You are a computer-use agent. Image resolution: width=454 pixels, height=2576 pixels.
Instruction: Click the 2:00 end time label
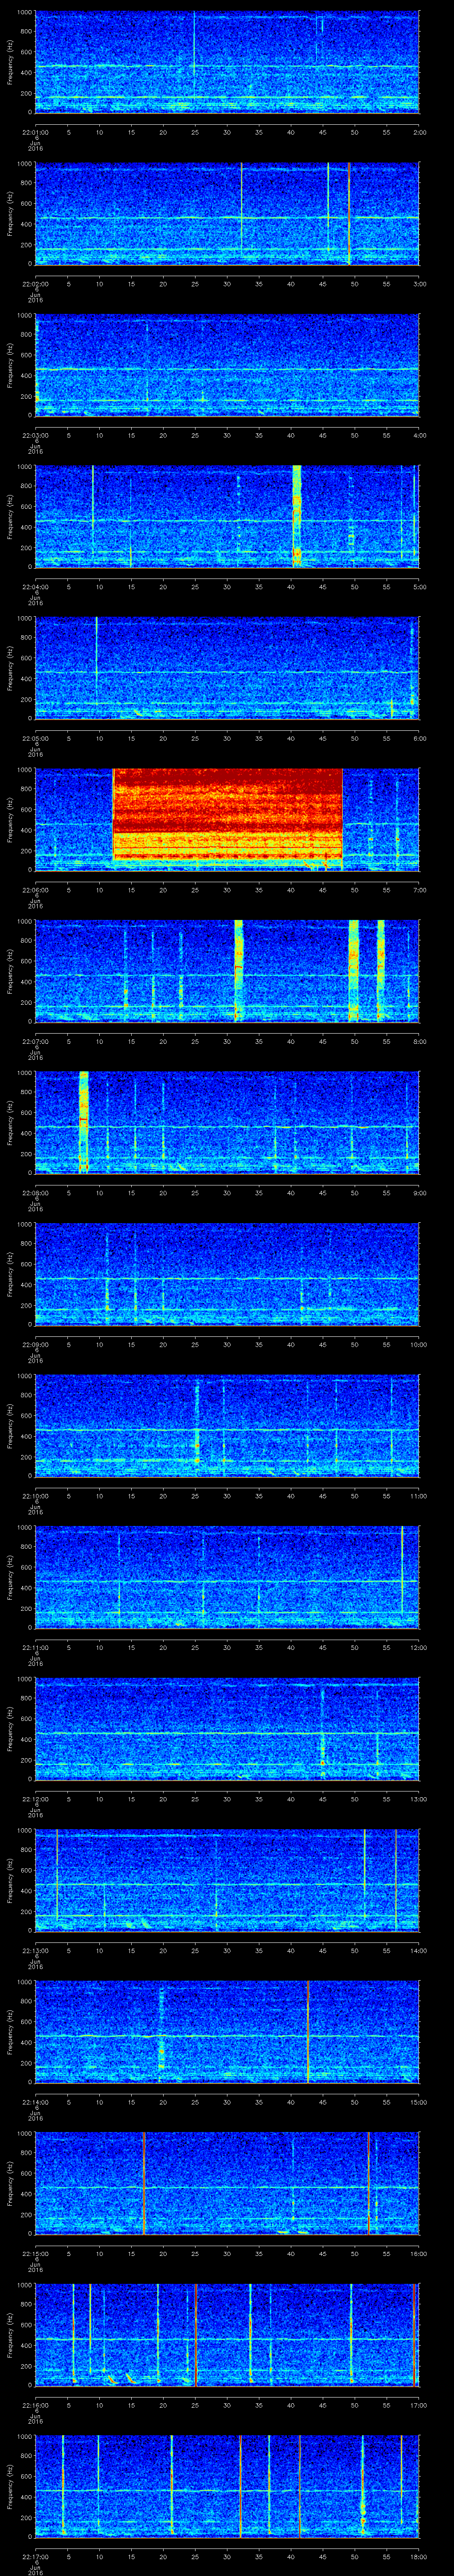coord(419,131)
